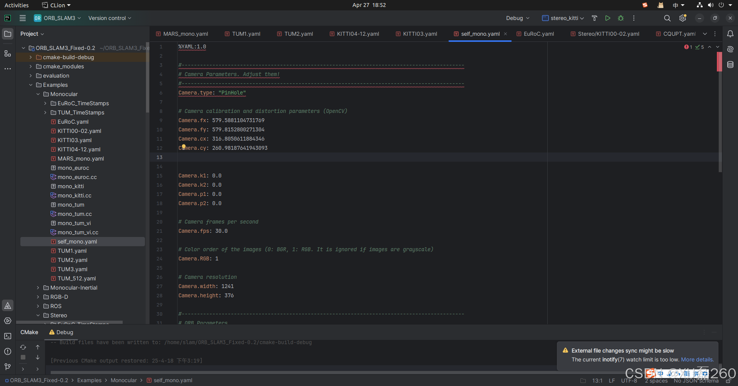Open the Database tool window
Image resolution: width=738 pixels, height=386 pixels.
tap(730, 65)
